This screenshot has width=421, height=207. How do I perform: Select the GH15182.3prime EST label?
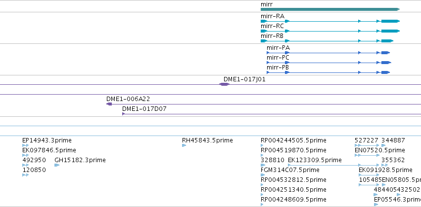tap(80, 160)
